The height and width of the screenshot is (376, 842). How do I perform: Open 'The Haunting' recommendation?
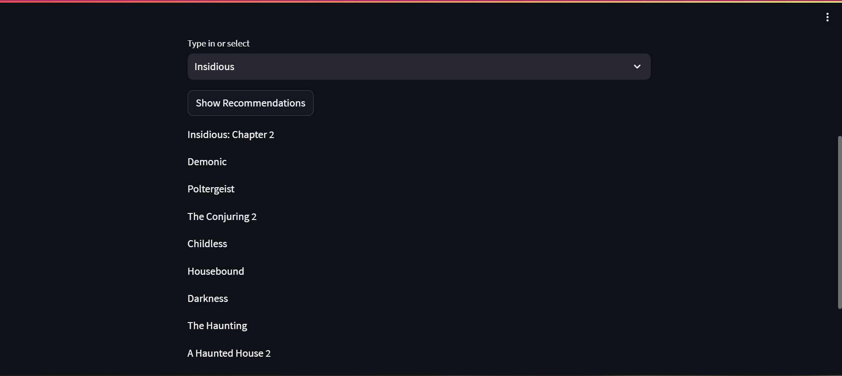[217, 326]
